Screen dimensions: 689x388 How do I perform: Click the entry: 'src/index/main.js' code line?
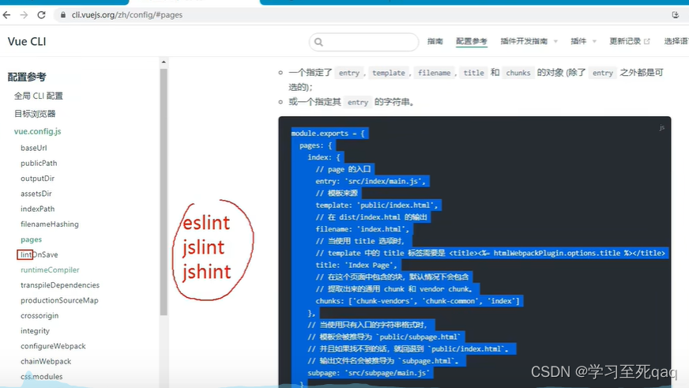(x=371, y=181)
